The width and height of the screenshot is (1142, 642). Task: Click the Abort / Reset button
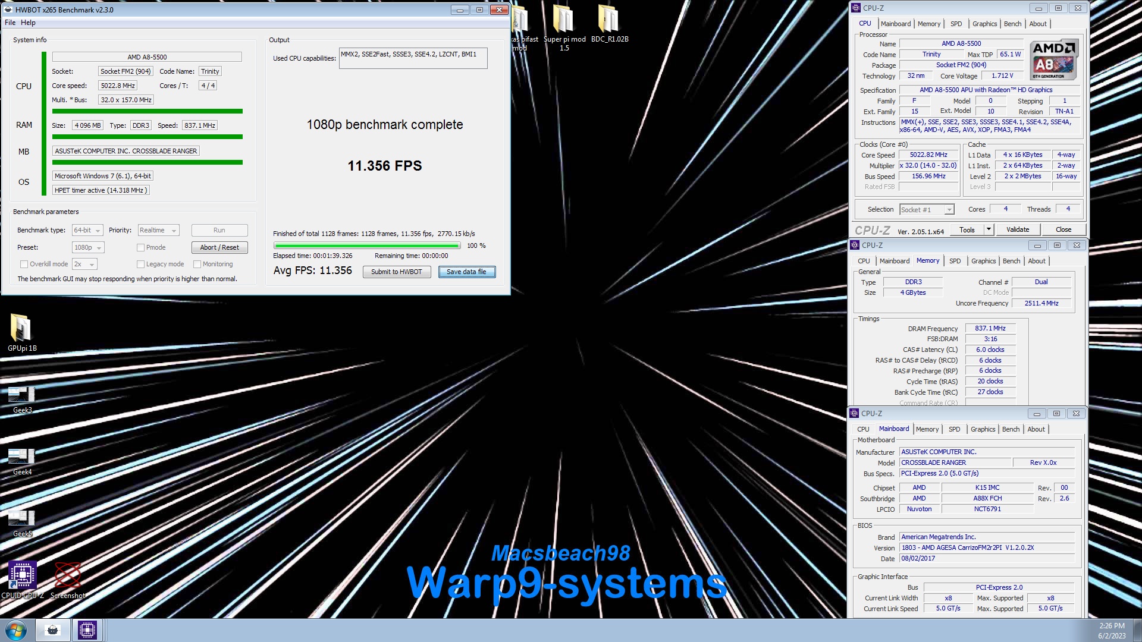(219, 247)
